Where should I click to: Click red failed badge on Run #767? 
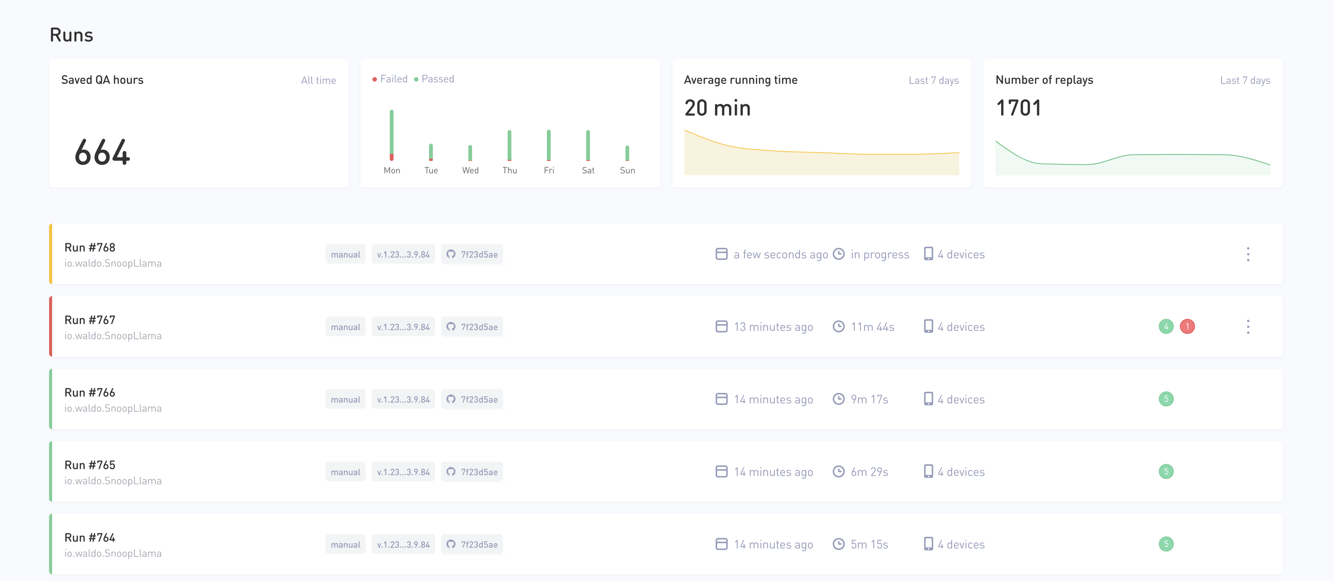tap(1187, 327)
